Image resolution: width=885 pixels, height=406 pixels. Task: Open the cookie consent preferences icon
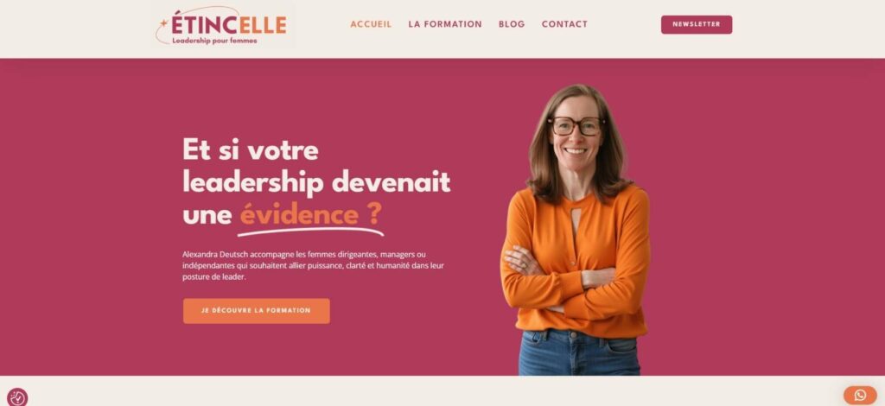17,397
